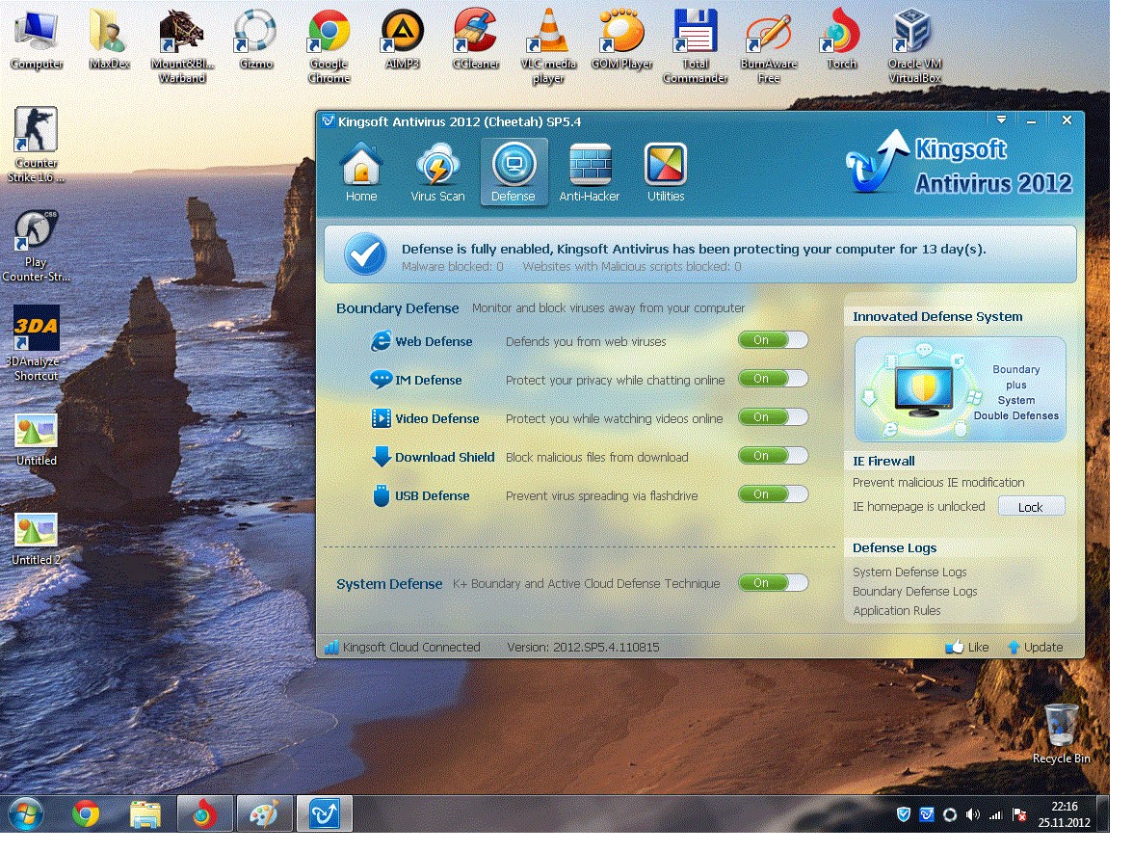Screen dimensions: 1133x852
Task: Launch BurnAware Free shortcut
Action: pos(769,46)
